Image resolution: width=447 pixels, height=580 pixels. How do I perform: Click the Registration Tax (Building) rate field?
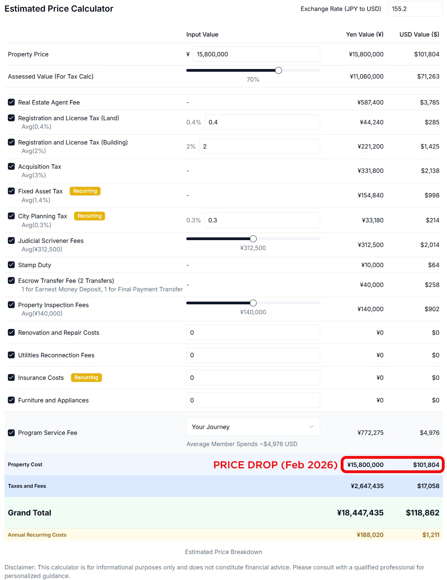click(x=259, y=147)
